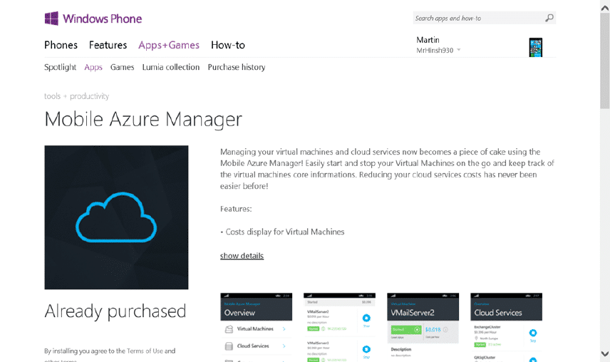Open the Started virtual machines list screenshot
This screenshot has width=610, height=362.
(340, 327)
